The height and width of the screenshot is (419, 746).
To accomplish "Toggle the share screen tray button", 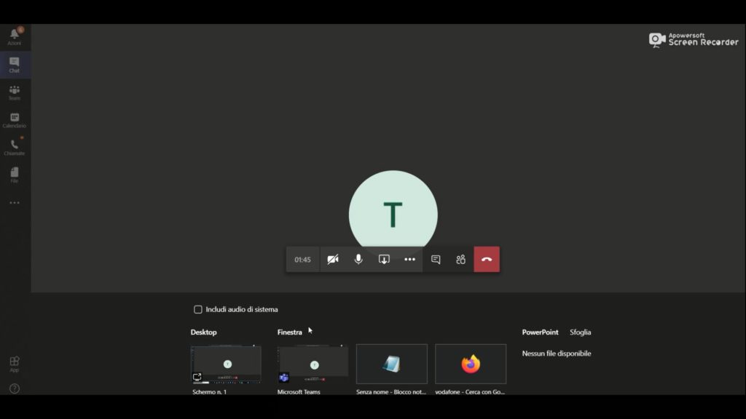I will [x=384, y=260].
